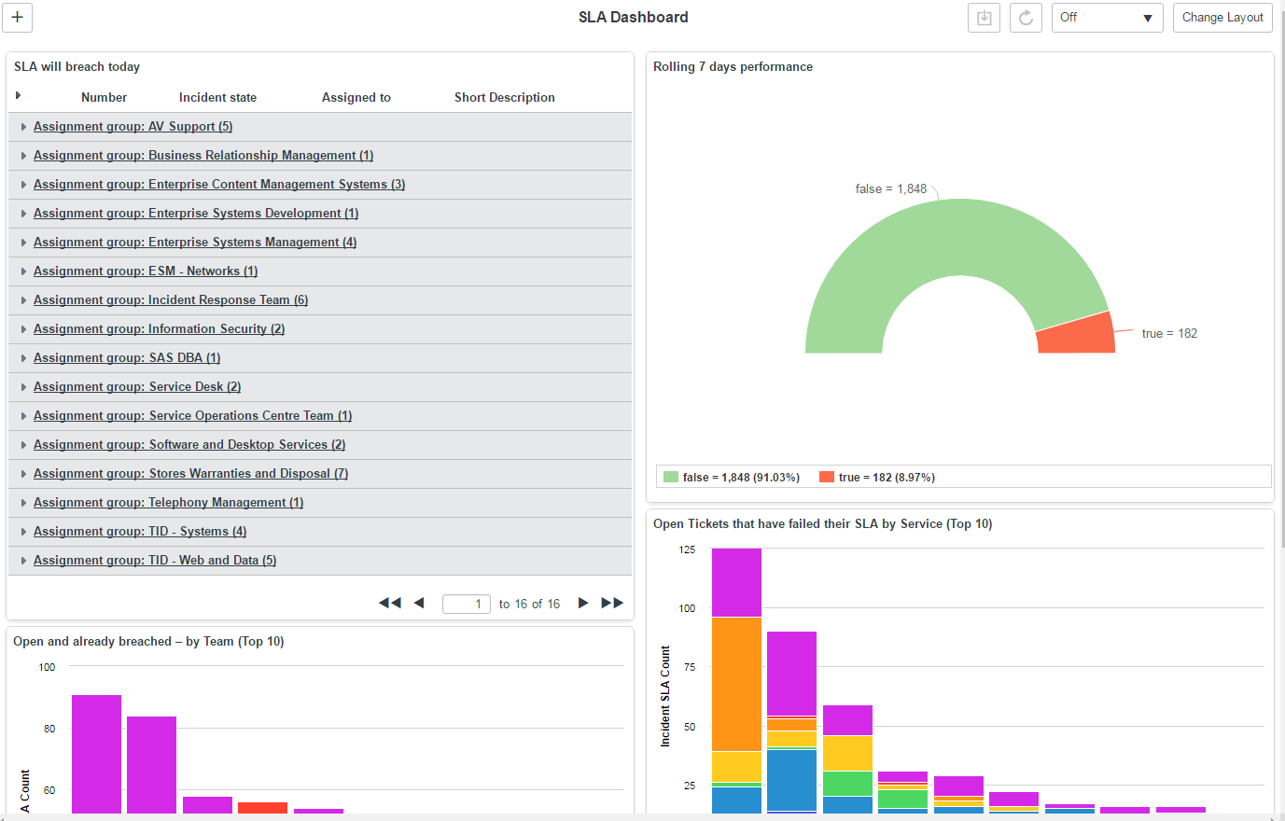Image resolution: width=1285 pixels, height=821 pixels.
Task: Expand all groups using header arrow
Action: click(18, 96)
